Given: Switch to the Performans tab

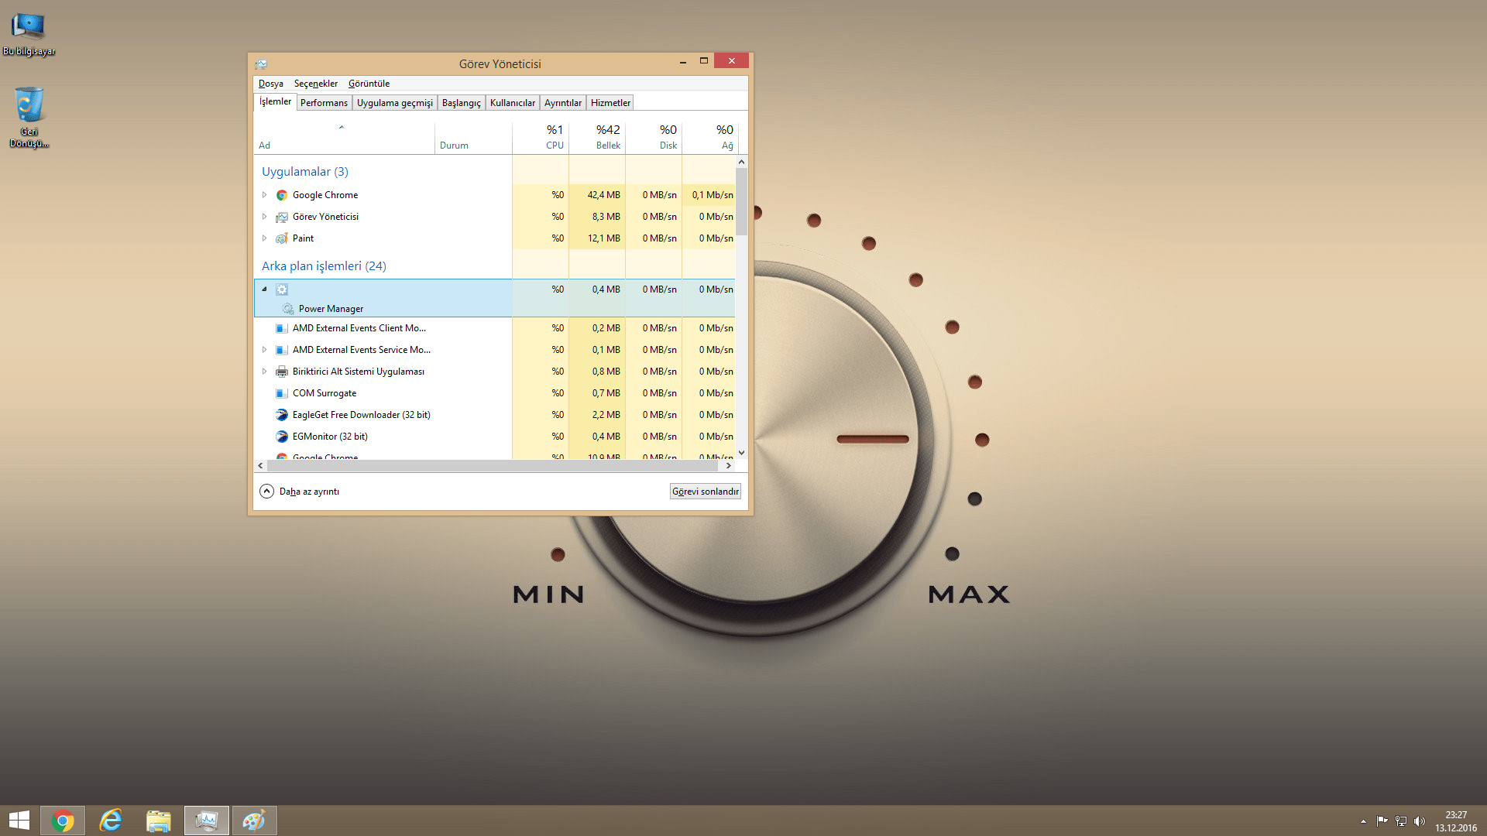Looking at the screenshot, I should tap(324, 103).
